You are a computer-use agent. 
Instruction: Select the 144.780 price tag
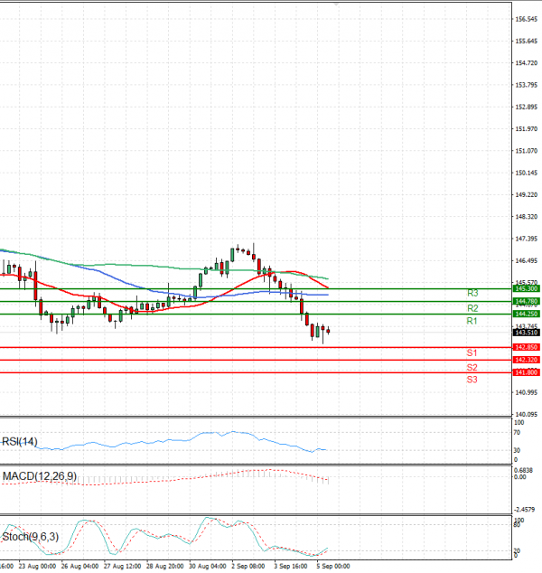pos(527,302)
